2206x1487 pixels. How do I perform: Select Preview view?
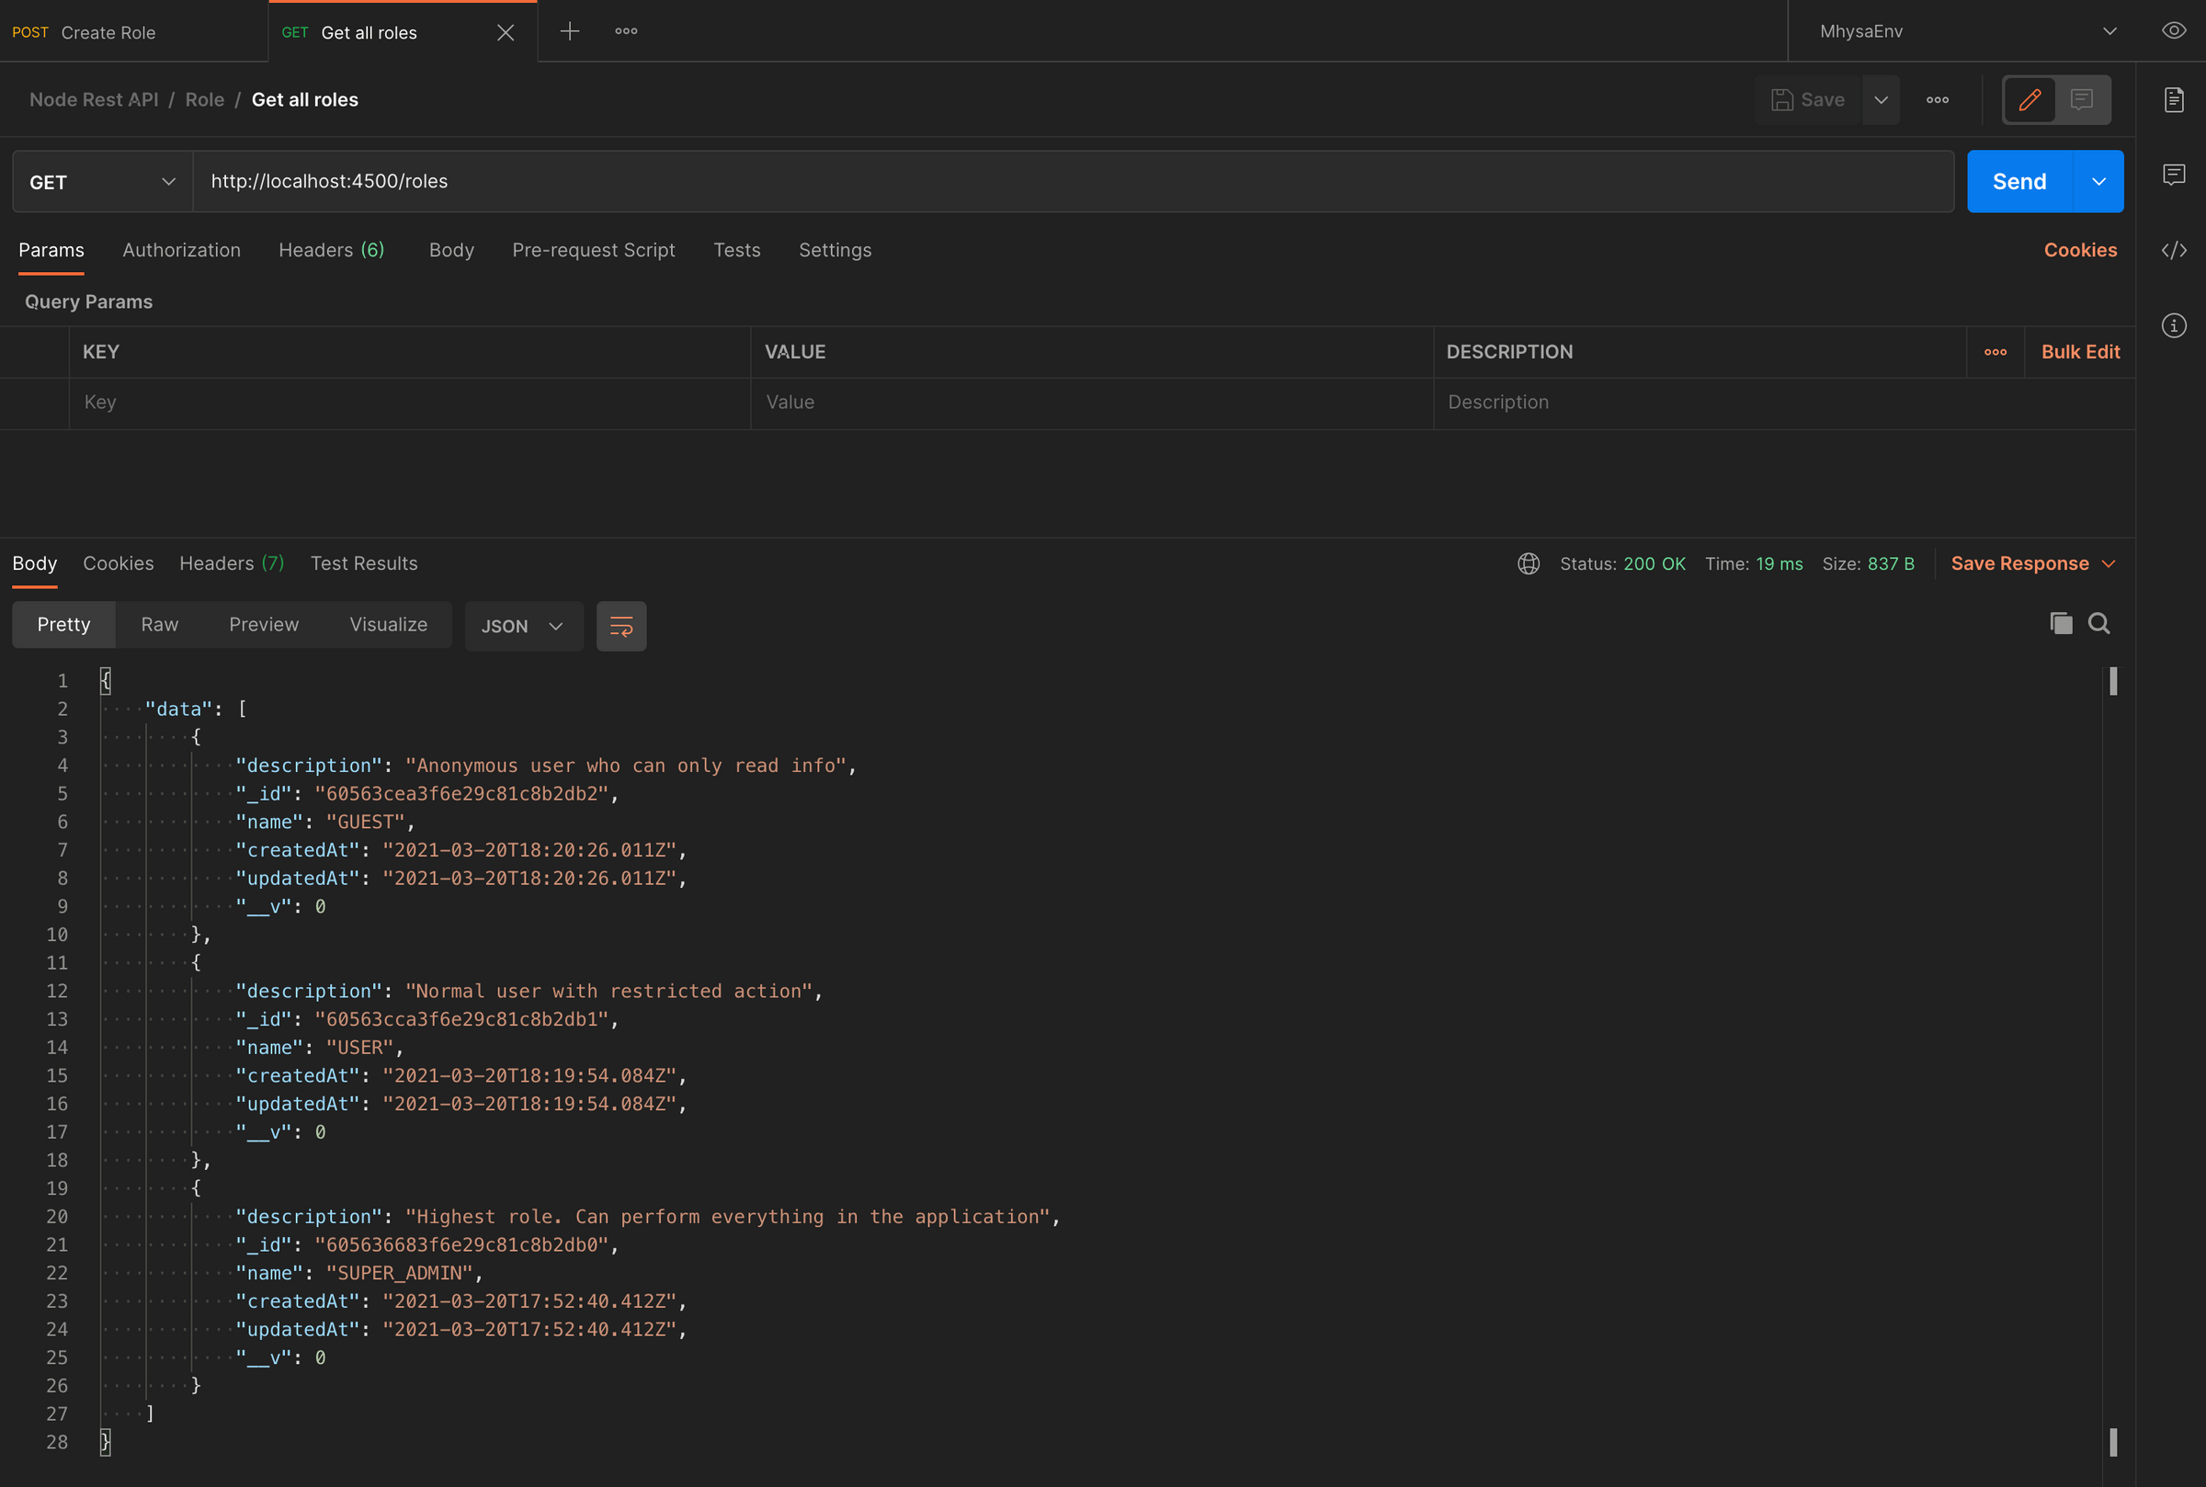(264, 625)
